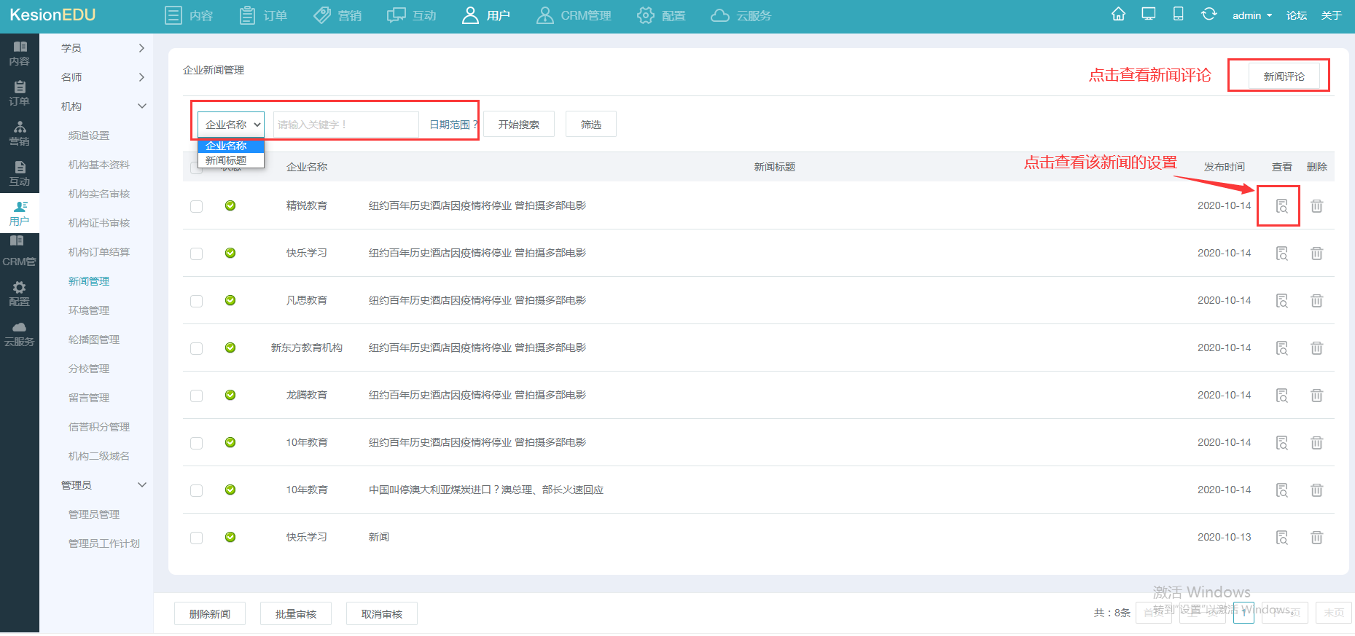Delete the 2020-10-13 news row
The image size is (1355, 636).
click(1316, 538)
